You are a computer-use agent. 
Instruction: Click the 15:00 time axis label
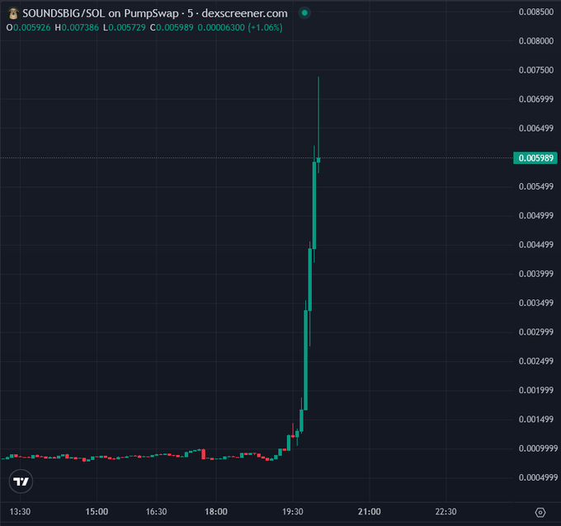pos(97,512)
